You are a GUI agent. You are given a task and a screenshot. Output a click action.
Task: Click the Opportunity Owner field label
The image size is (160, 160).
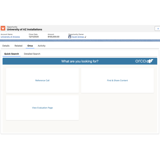(x=76, y=34)
